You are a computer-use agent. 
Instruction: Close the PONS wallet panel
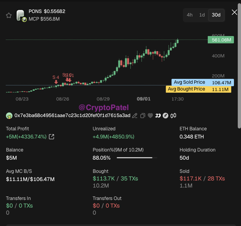coord(235,12)
